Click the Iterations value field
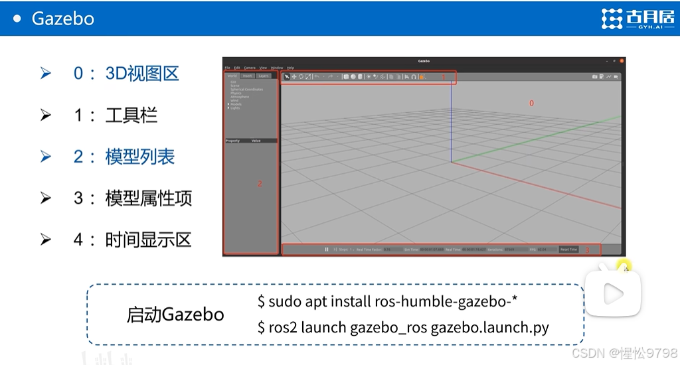Image resolution: width=680 pixels, height=365 pixels. 515,250
